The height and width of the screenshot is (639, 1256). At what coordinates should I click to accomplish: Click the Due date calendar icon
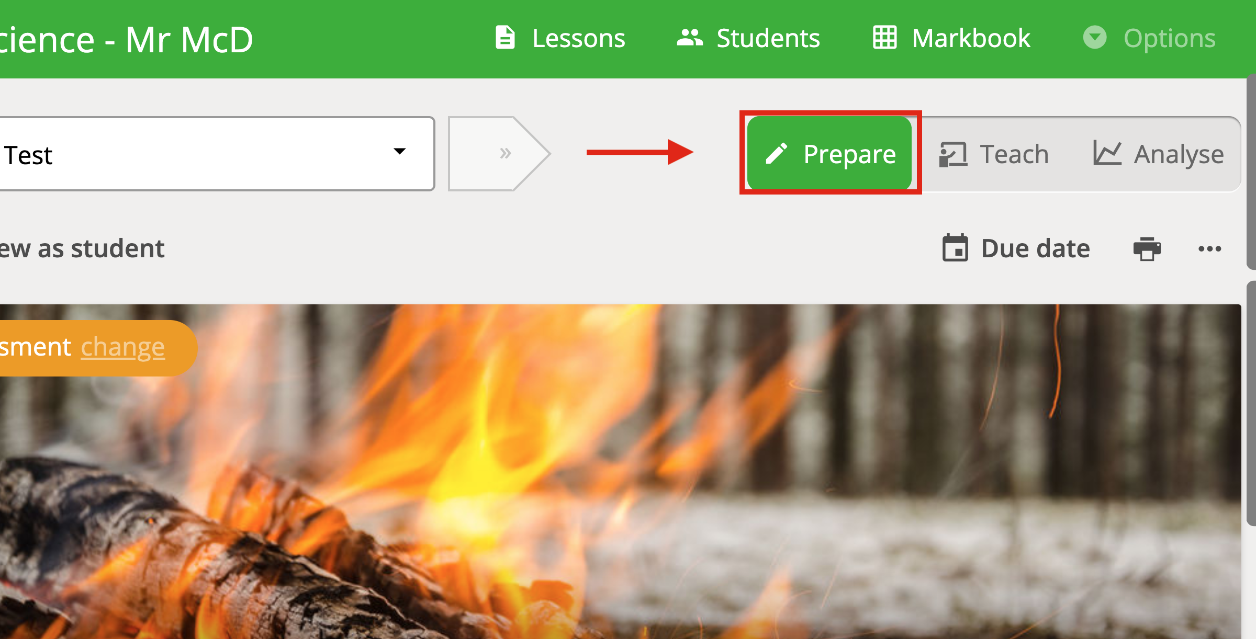pos(955,248)
